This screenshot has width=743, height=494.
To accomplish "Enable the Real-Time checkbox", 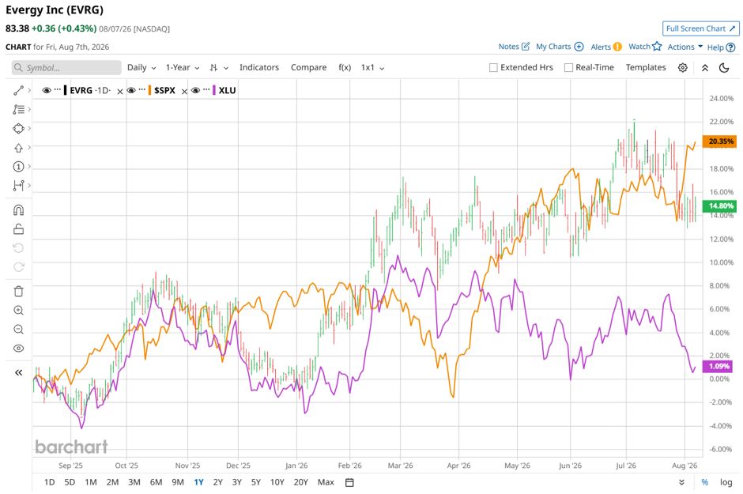I will 568,68.
